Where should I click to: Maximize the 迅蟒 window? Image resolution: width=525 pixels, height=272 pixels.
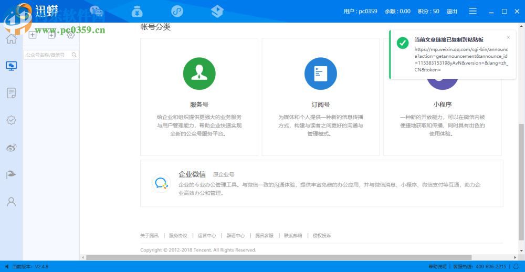click(x=504, y=12)
